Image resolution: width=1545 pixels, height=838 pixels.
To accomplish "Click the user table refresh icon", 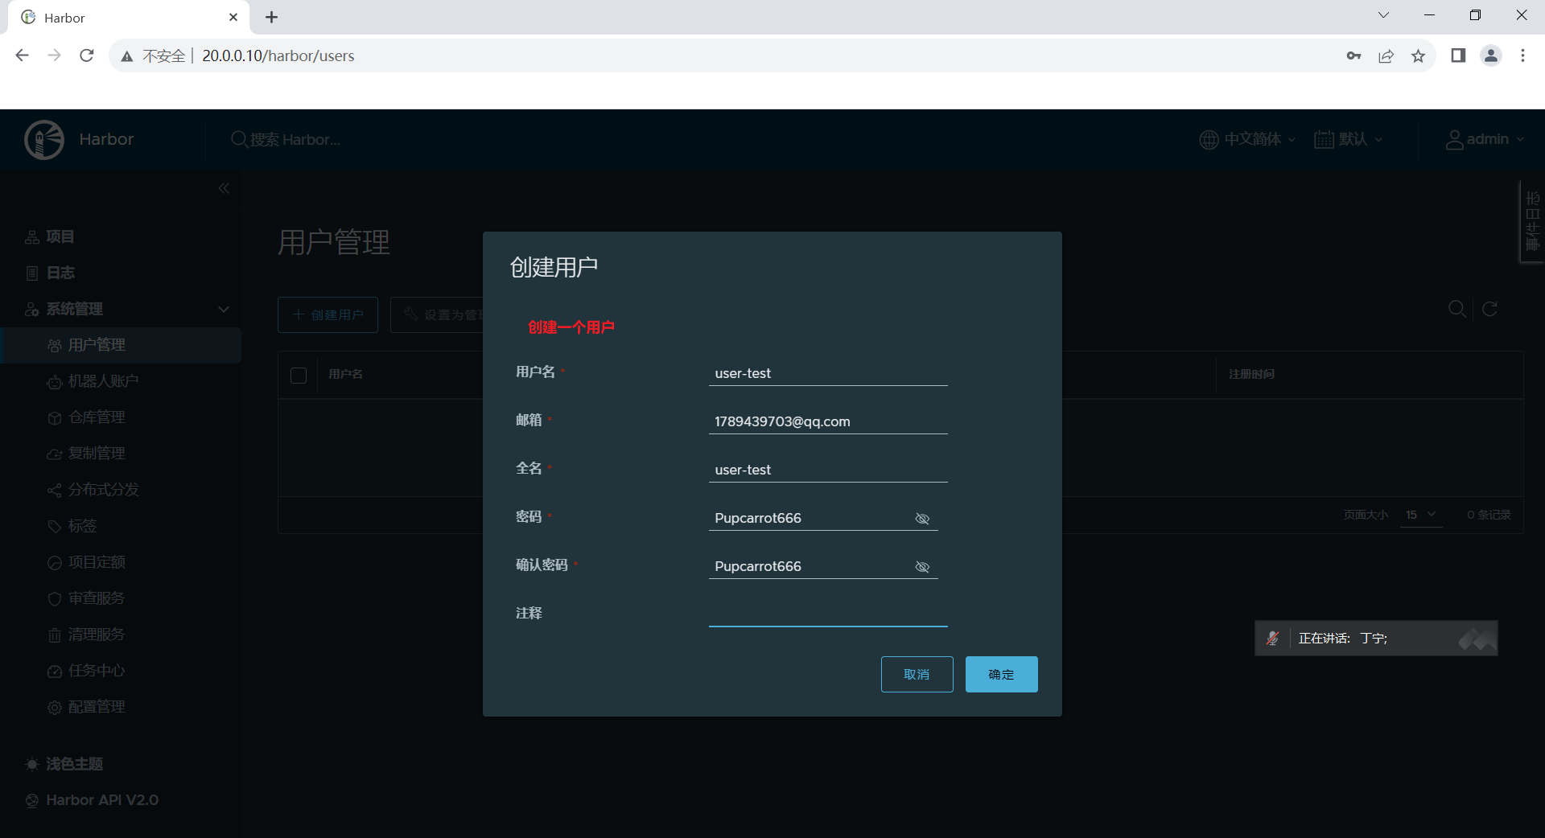I will point(1489,309).
